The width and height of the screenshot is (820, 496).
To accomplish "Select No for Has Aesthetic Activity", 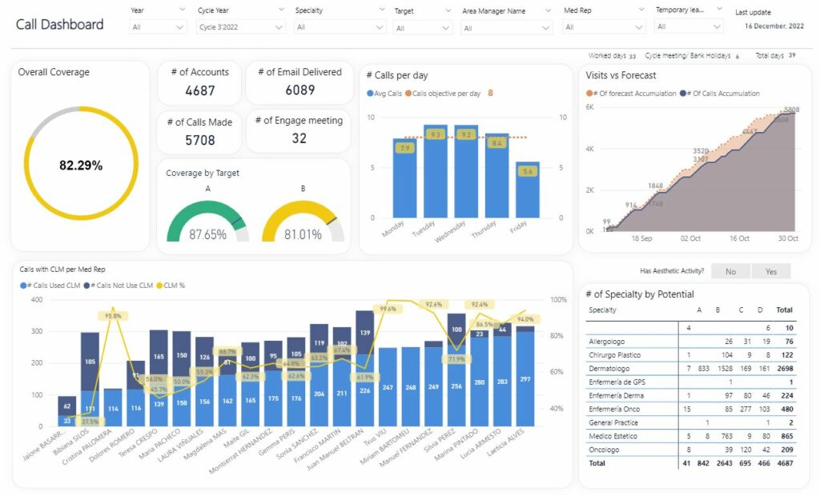I will click(730, 271).
